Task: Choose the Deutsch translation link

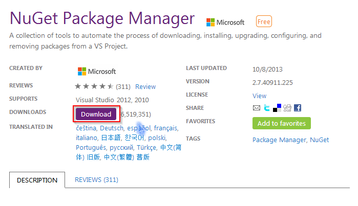Action: tap(112, 128)
